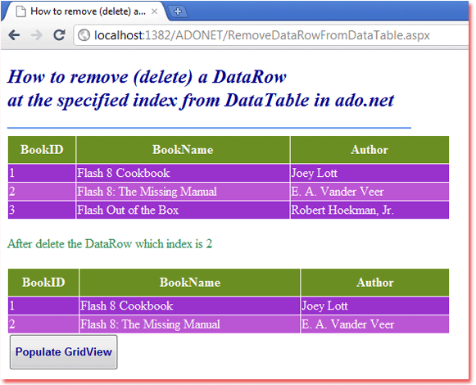
Task: Click 'Joey Lott' in first table
Action: [x=369, y=173]
